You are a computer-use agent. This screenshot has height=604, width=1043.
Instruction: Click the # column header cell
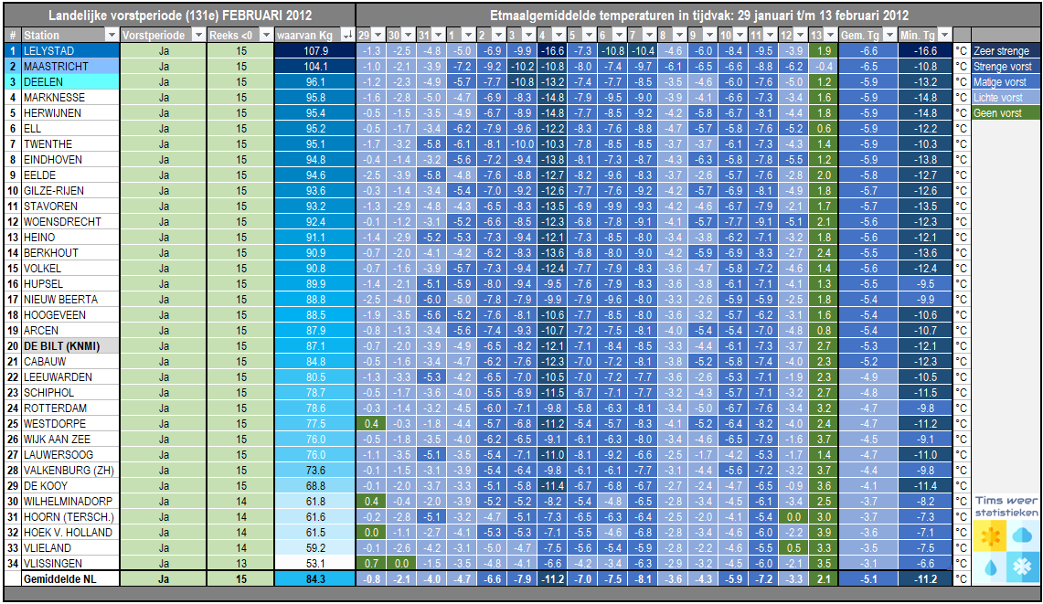click(13, 36)
